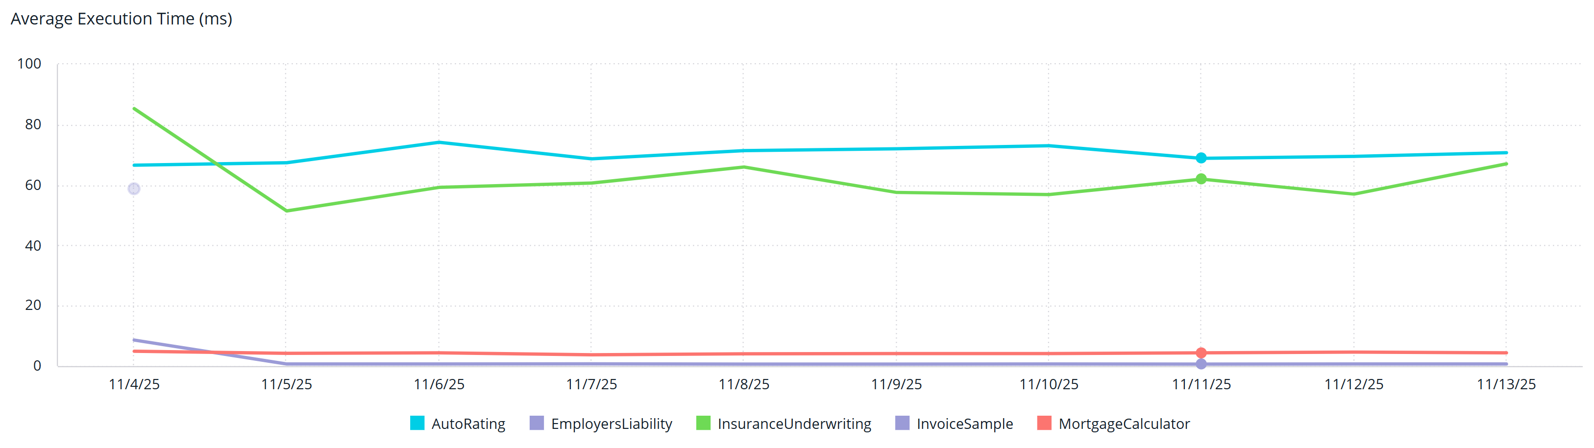
Task: Click the red MortgageCalculator legend swatch
Action: coord(1044,424)
